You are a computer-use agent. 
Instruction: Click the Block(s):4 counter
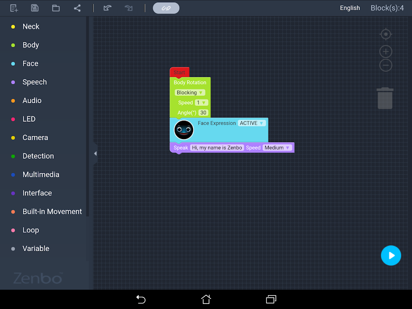[387, 8]
